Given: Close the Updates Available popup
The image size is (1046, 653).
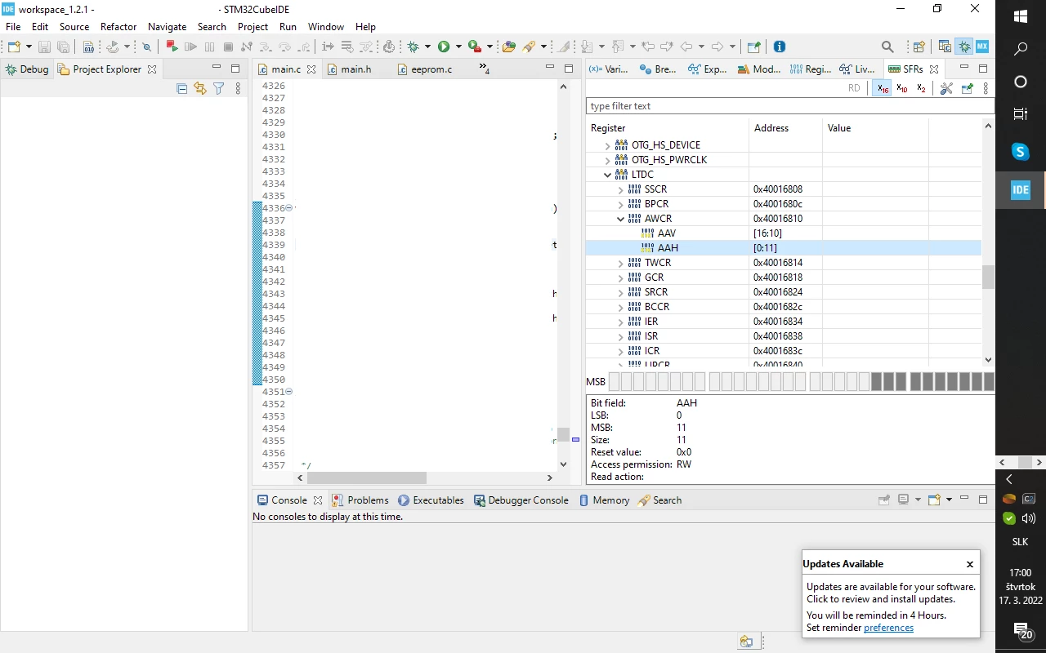Looking at the screenshot, I should tap(970, 564).
